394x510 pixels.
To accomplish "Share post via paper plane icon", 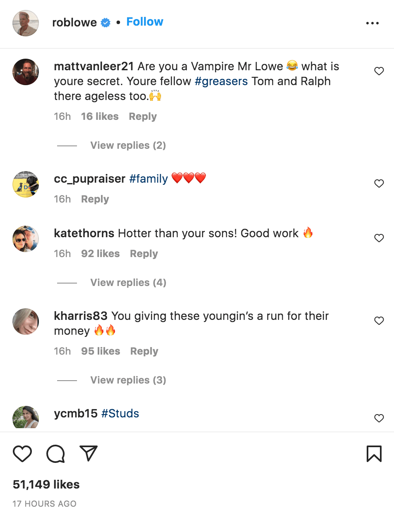I will click(x=88, y=453).
